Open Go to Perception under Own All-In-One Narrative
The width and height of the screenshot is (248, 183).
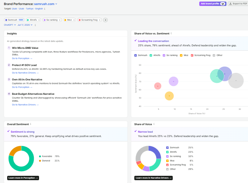pyautogui.click(x=22, y=87)
